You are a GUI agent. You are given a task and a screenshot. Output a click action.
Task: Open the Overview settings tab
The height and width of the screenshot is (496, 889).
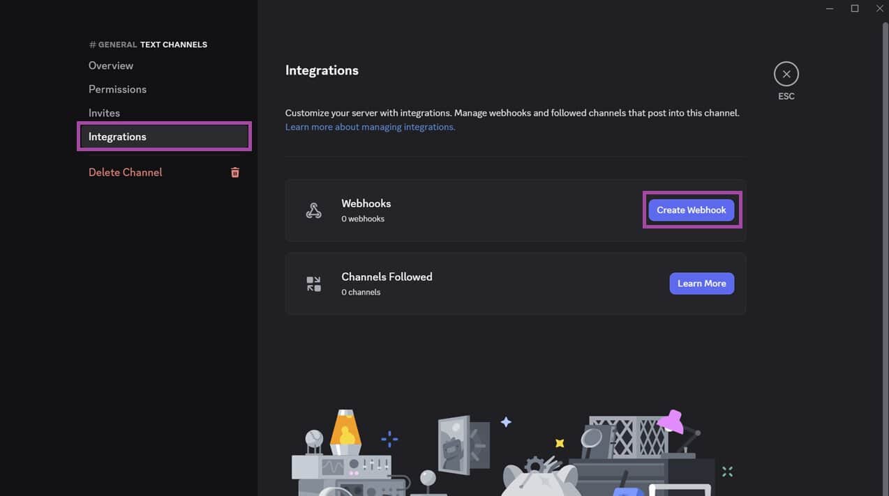(x=111, y=65)
